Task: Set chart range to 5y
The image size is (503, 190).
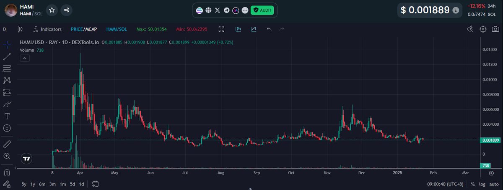Action: (24, 184)
